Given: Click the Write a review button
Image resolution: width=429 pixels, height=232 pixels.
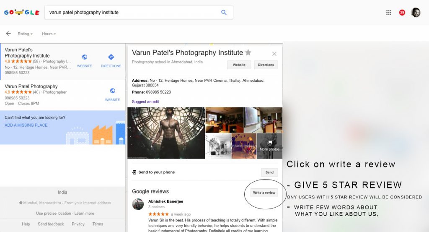Looking at the screenshot, I should pyautogui.click(x=264, y=193).
